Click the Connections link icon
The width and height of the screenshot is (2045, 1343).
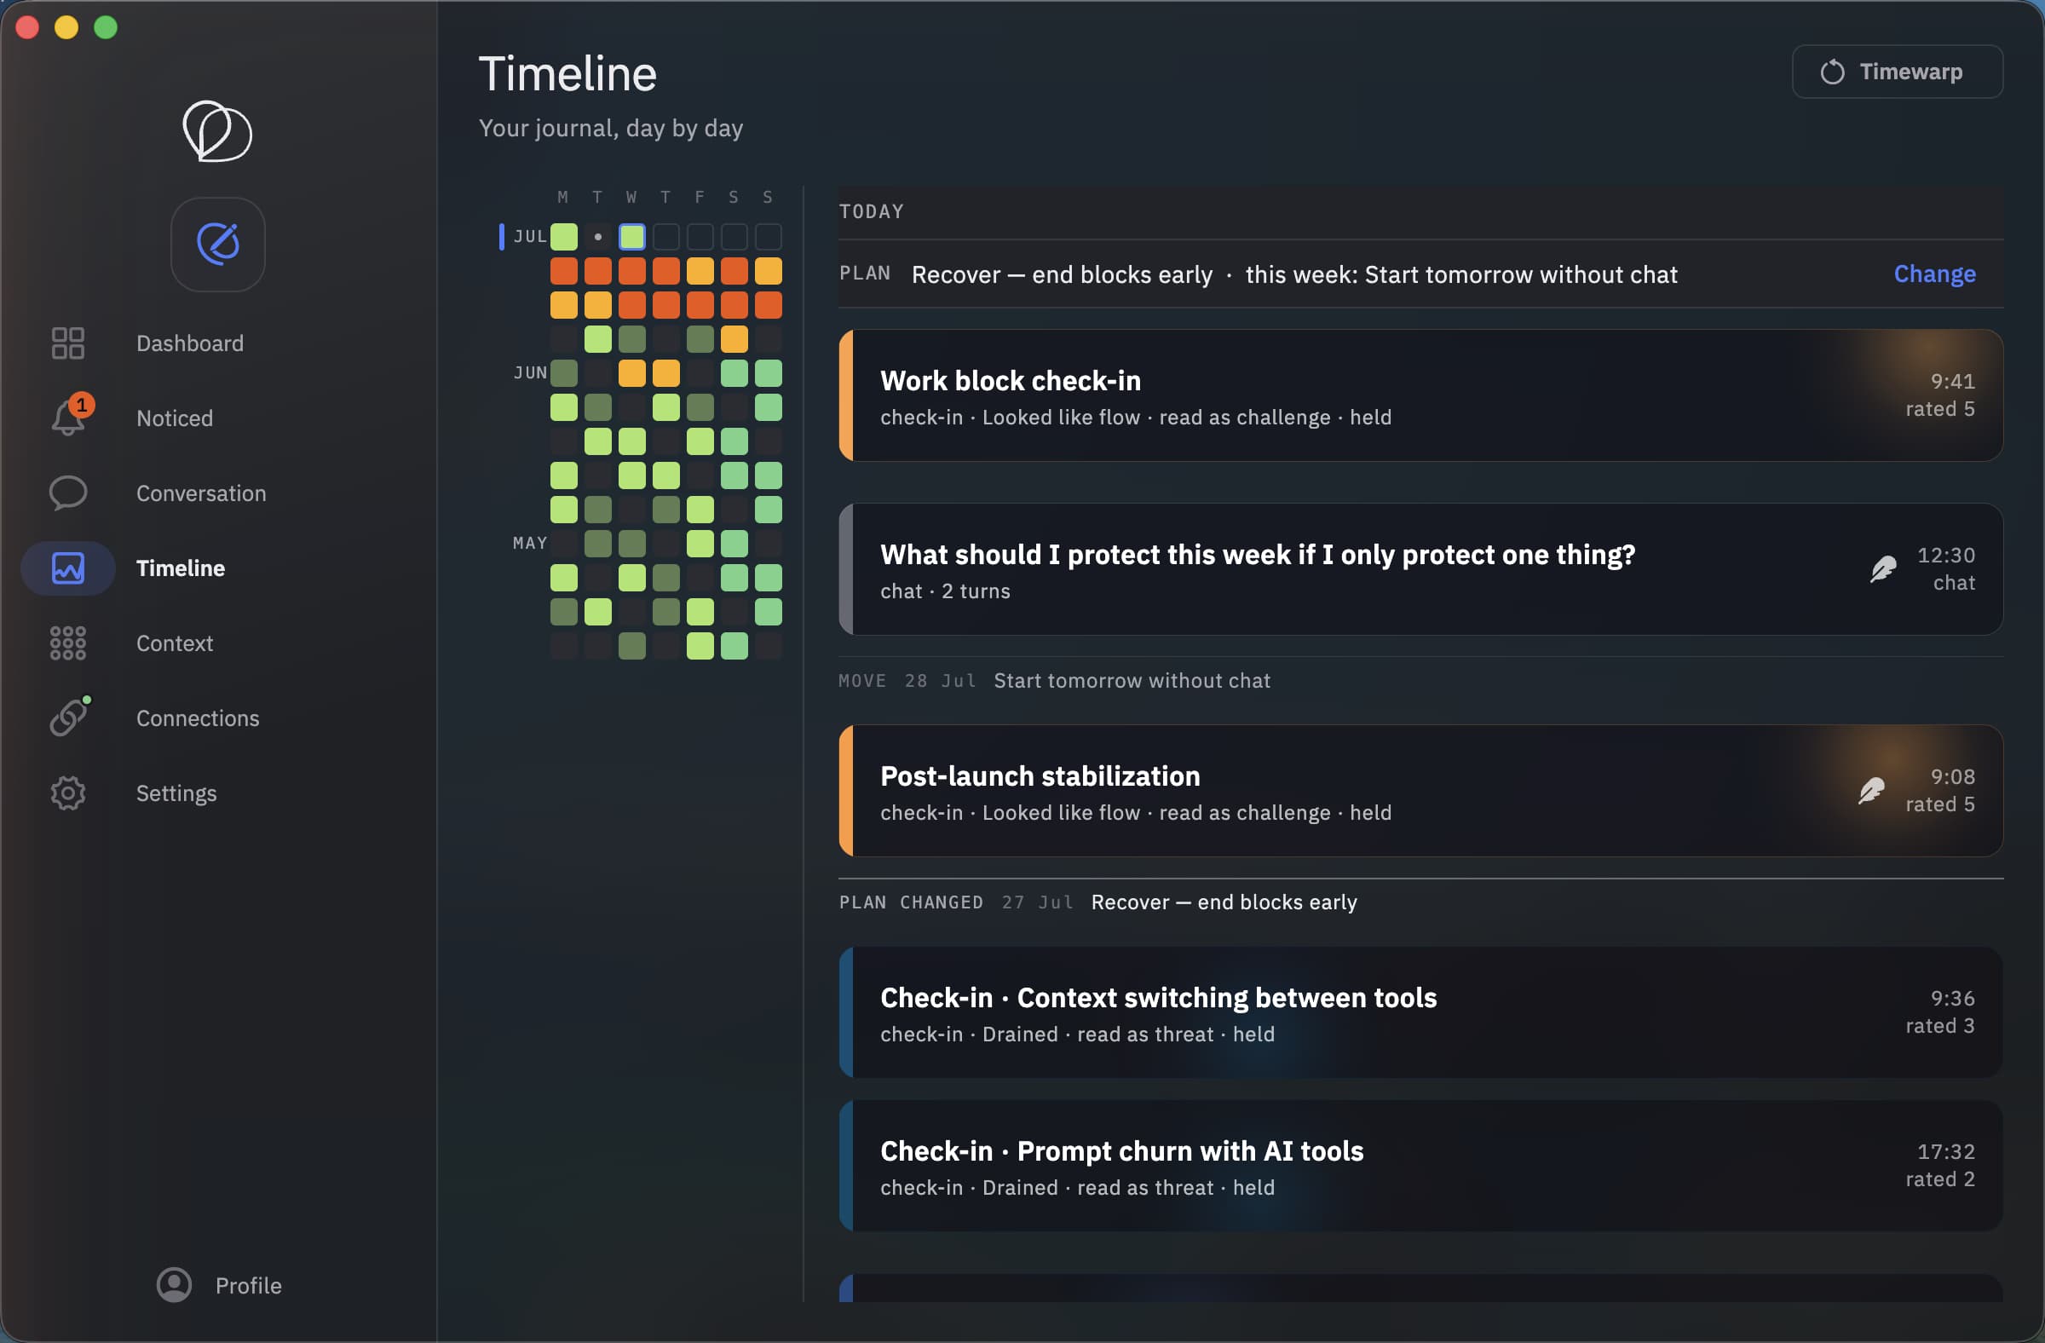(x=68, y=718)
